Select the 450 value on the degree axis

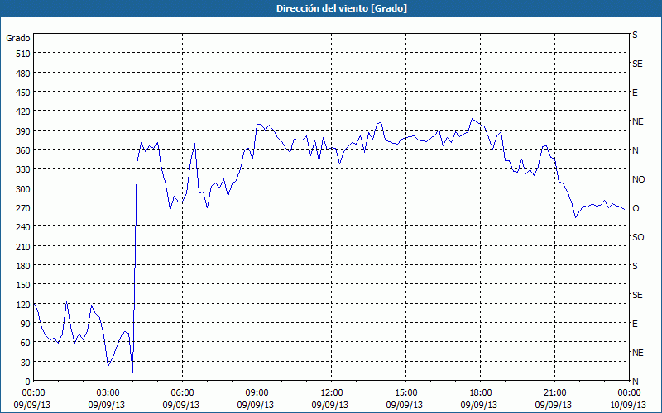click(23, 93)
